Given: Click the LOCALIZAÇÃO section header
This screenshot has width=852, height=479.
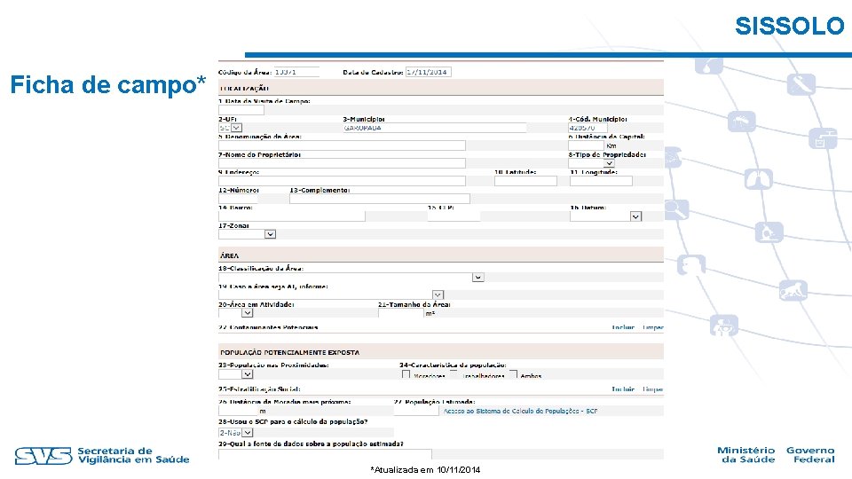Looking at the screenshot, I should click(441, 88).
